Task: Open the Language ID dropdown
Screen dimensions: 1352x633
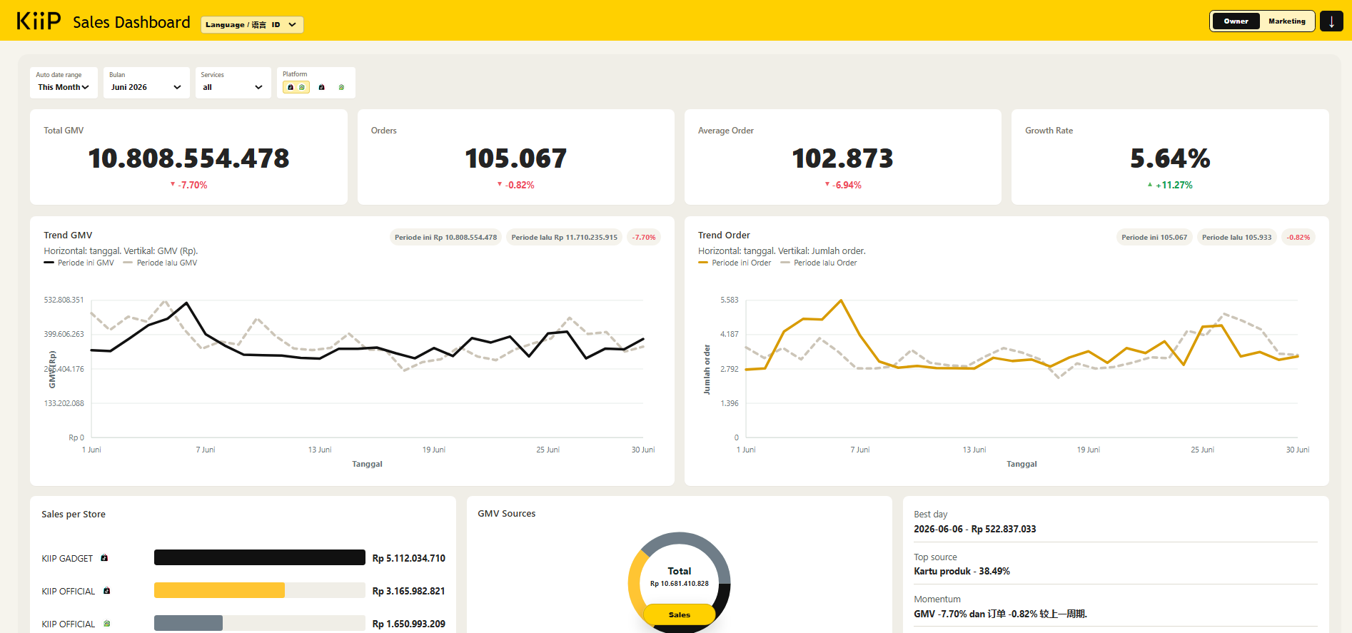Action: pyautogui.click(x=252, y=25)
